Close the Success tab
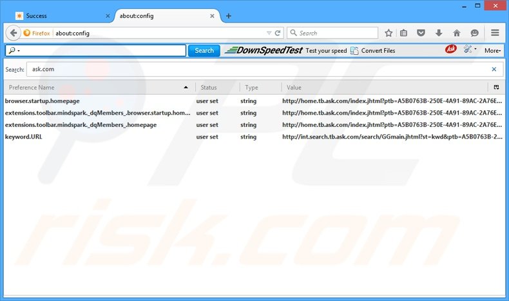The width and height of the screenshot is (509, 301). click(108, 16)
